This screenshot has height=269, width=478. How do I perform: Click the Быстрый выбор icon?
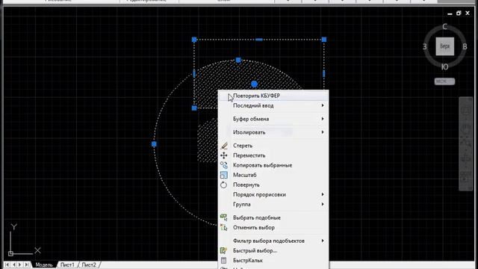[x=224, y=251]
